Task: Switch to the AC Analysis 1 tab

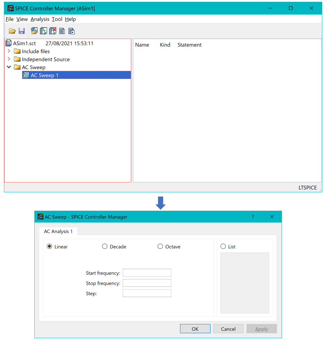Action: point(58,232)
